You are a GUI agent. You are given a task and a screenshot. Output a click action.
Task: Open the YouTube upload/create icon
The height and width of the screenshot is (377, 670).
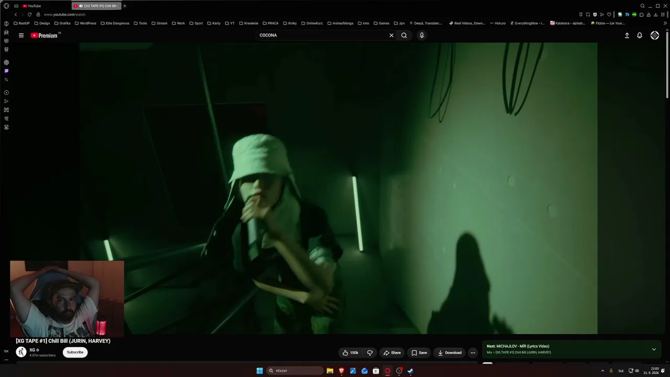pyautogui.click(x=627, y=36)
